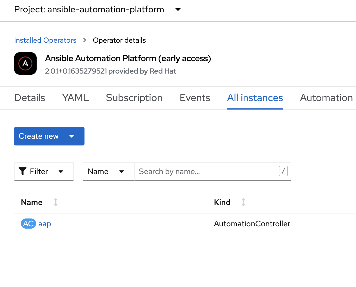This screenshot has height=287, width=356.
Task: Select the All instances tab
Action: 255,98
